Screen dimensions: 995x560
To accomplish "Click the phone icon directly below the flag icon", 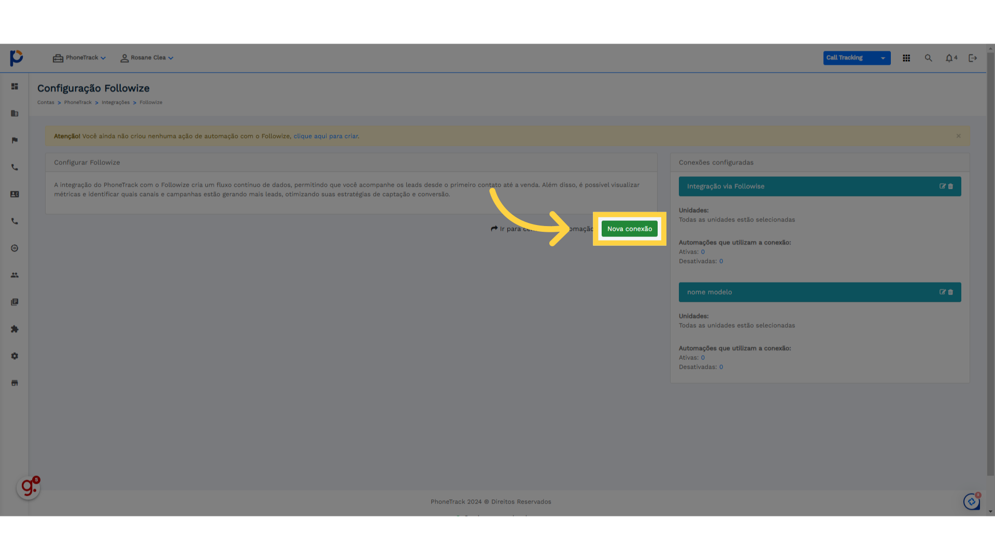I will [15, 167].
